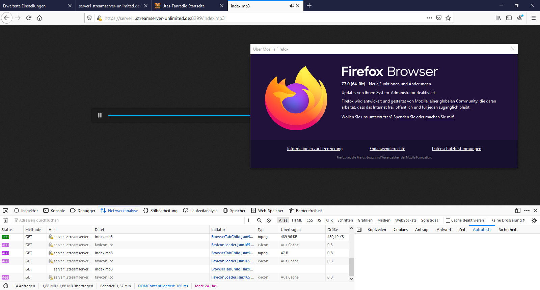Open network request search magnifier
The height and width of the screenshot is (290, 540).
click(259, 220)
